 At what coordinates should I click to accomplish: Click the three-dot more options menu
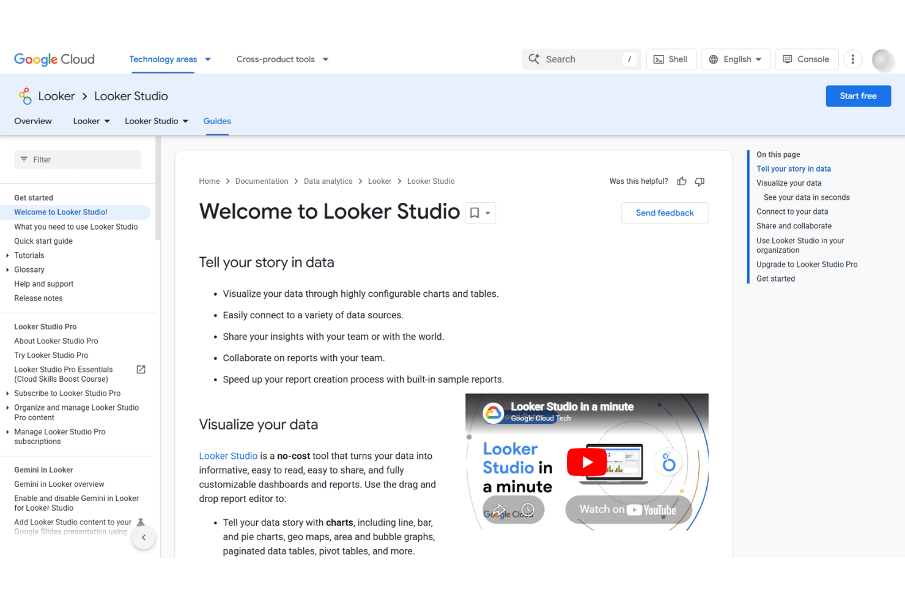point(853,59)
